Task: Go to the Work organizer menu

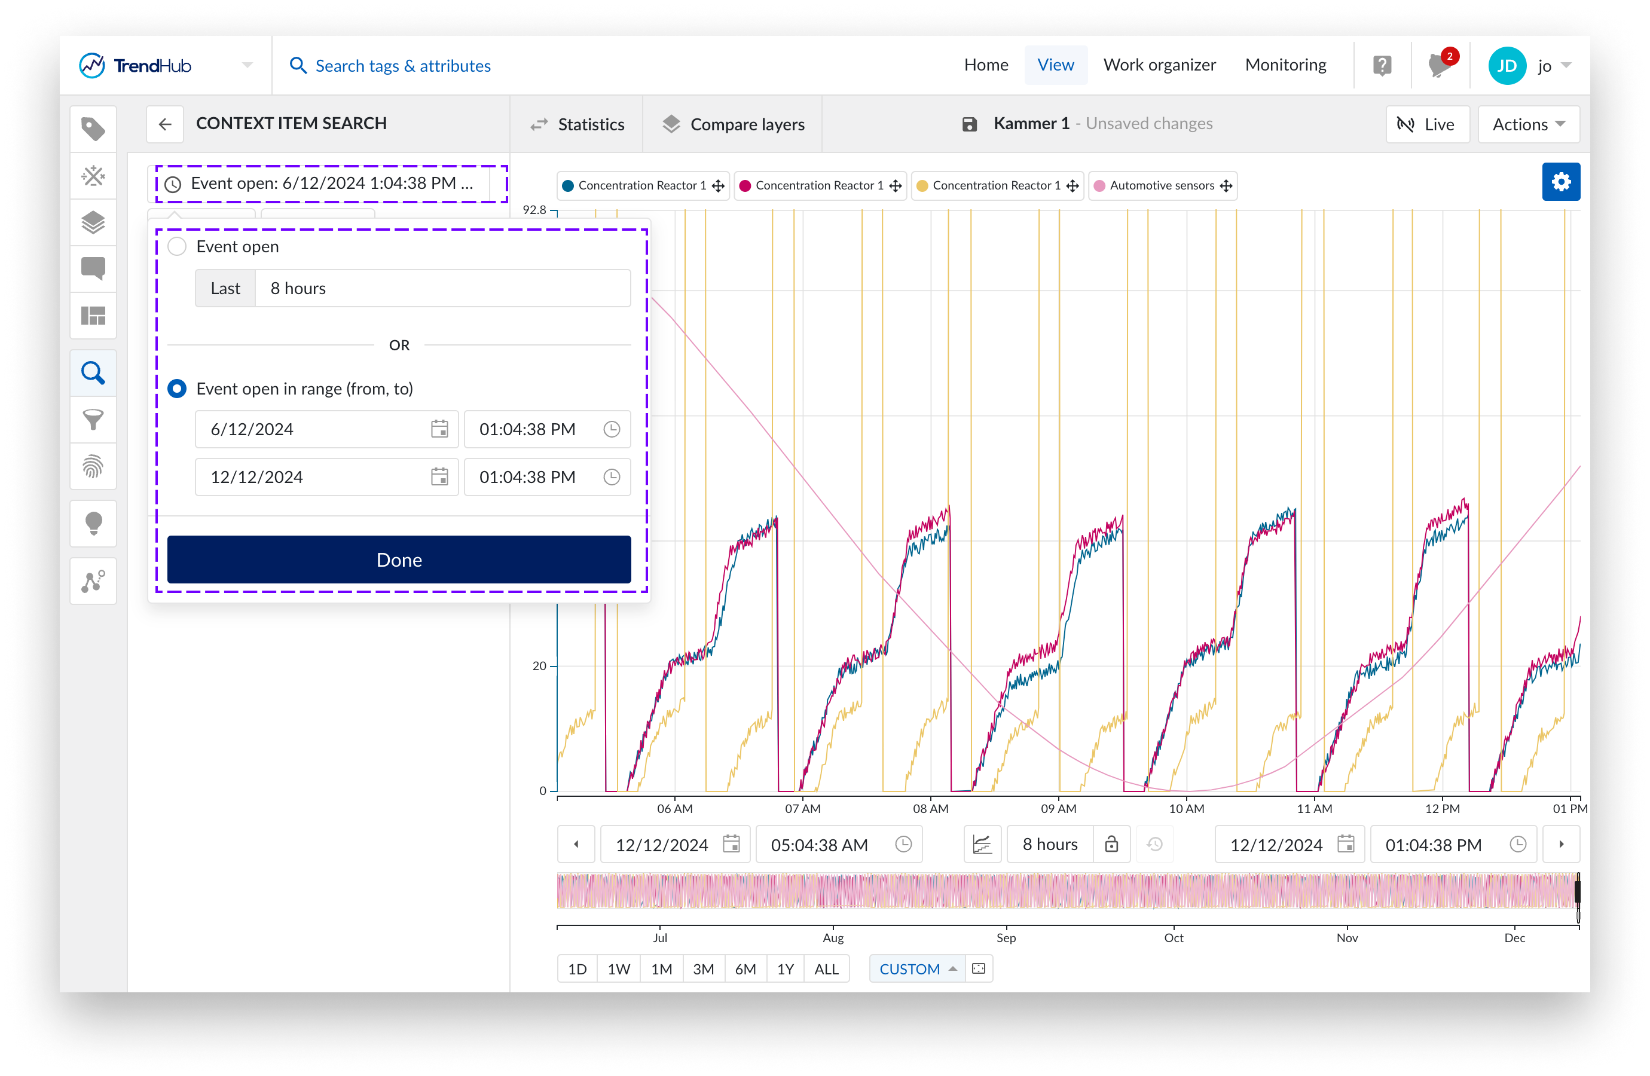Action: pyautogui.click(x=1159, y=65)
